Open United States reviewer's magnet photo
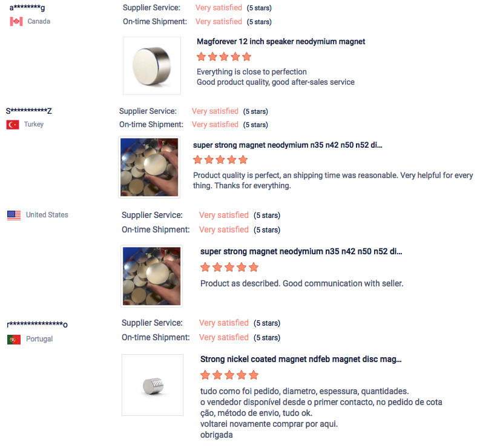Image resolution: width=477 pixels, height=448 pixels. click(x=152, y=275)
